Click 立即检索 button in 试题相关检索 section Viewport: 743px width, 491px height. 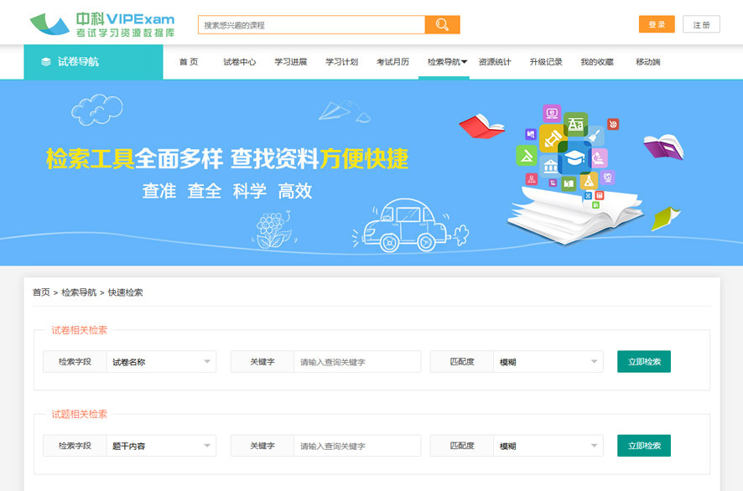pos(644,446)
